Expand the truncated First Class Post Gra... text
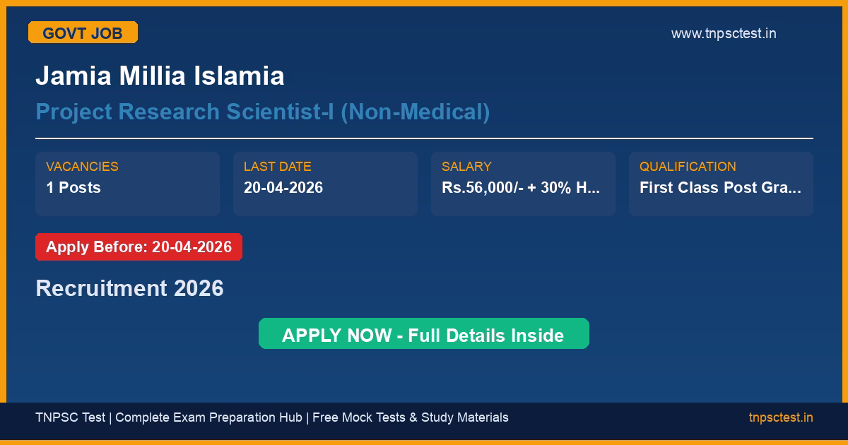This screenshot has height=445, width=848. coord(720,187)
